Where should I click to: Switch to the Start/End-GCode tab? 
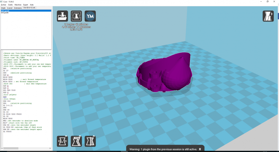click(29, 8)
